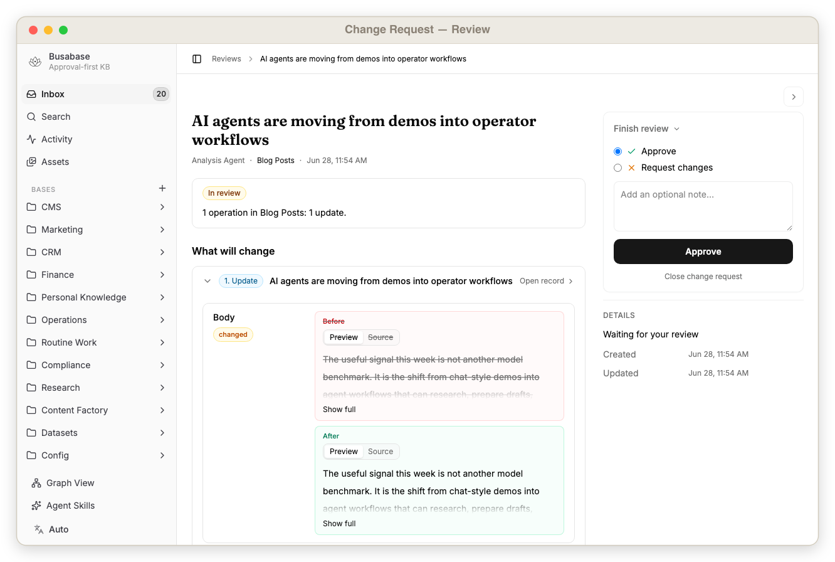This screenshot has width=835, height=562.
Task: Click the Datasets folder icon
Action: (x=31, y=433)
